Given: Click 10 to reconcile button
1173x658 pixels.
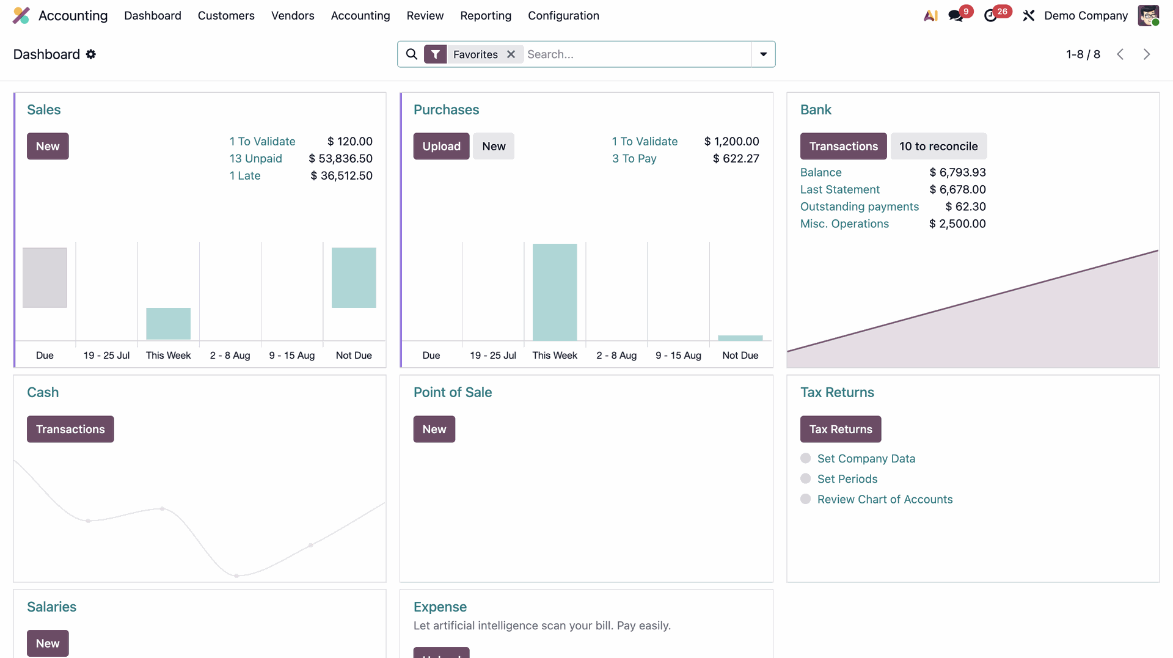Looking at the screenshot, I should [x=938, y=146].
